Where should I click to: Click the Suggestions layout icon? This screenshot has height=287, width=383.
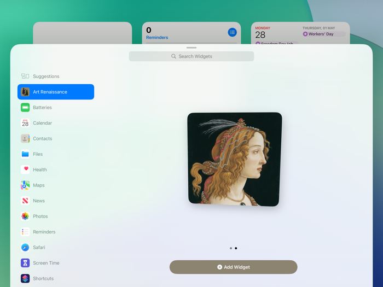coord(25,76)
